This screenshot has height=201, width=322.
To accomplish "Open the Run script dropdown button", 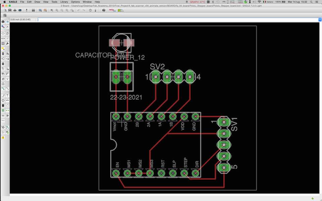I will tap(40, 10).
